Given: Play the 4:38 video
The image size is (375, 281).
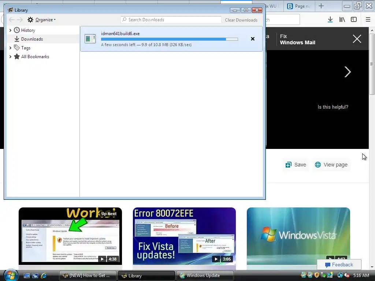Looking at the screenshot, I should 103,259.
